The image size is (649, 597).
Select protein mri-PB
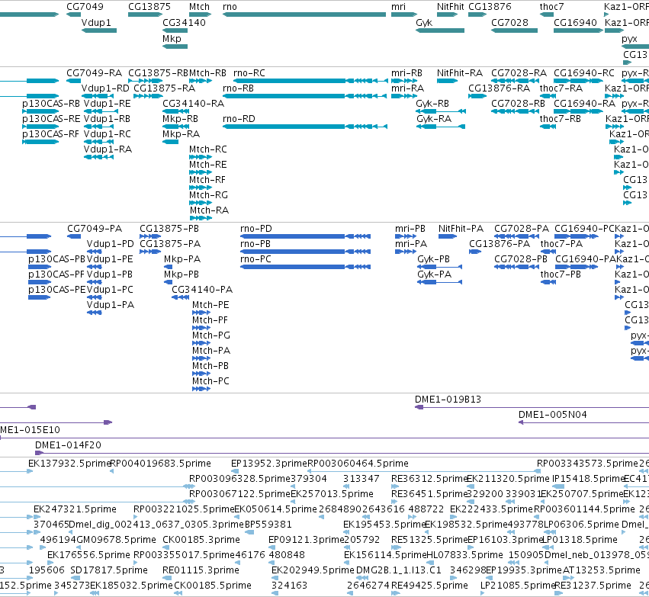tap(406, 236)
